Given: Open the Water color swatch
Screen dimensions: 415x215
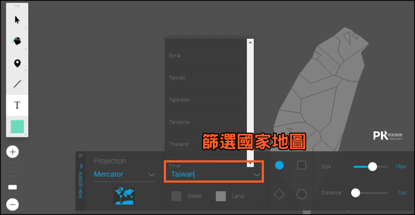Looking at the screenshot, I should click(176, 196).
